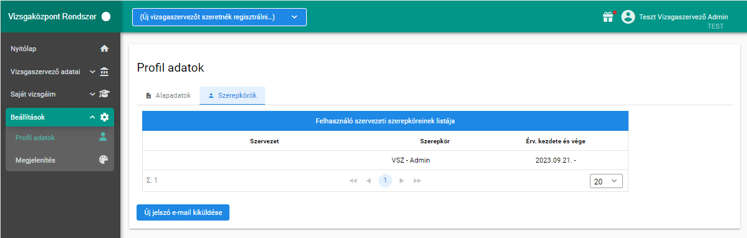Screen dimensions: 747x238
Task: Switch to the Alapadatok tab
Action: click(168, 96)
